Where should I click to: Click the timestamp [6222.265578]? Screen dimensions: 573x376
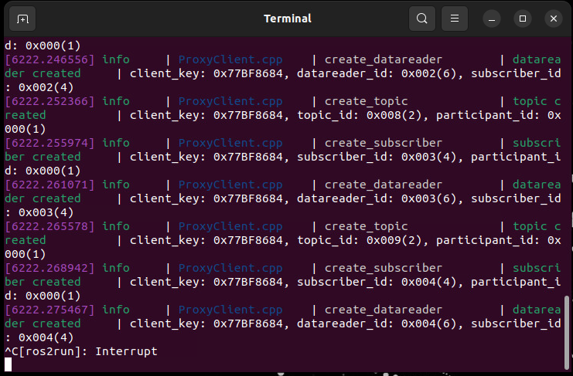(49, 226)
